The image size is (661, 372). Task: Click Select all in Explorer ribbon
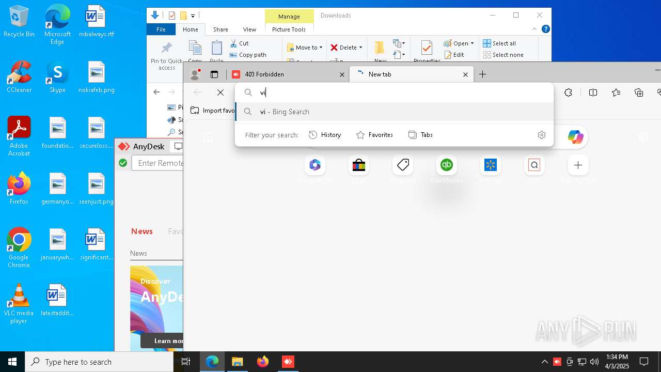click(x=499, y=43)
